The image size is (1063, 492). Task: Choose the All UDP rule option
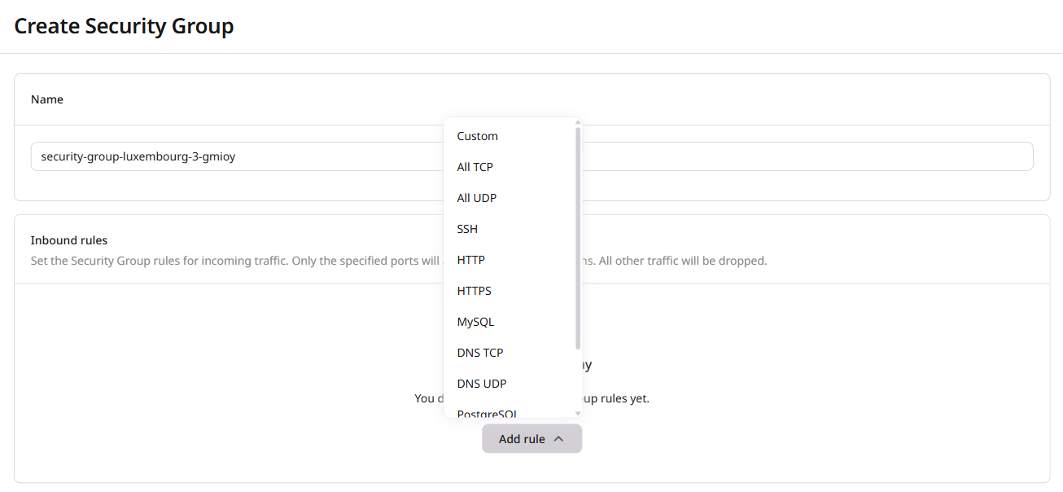point(510,198)
